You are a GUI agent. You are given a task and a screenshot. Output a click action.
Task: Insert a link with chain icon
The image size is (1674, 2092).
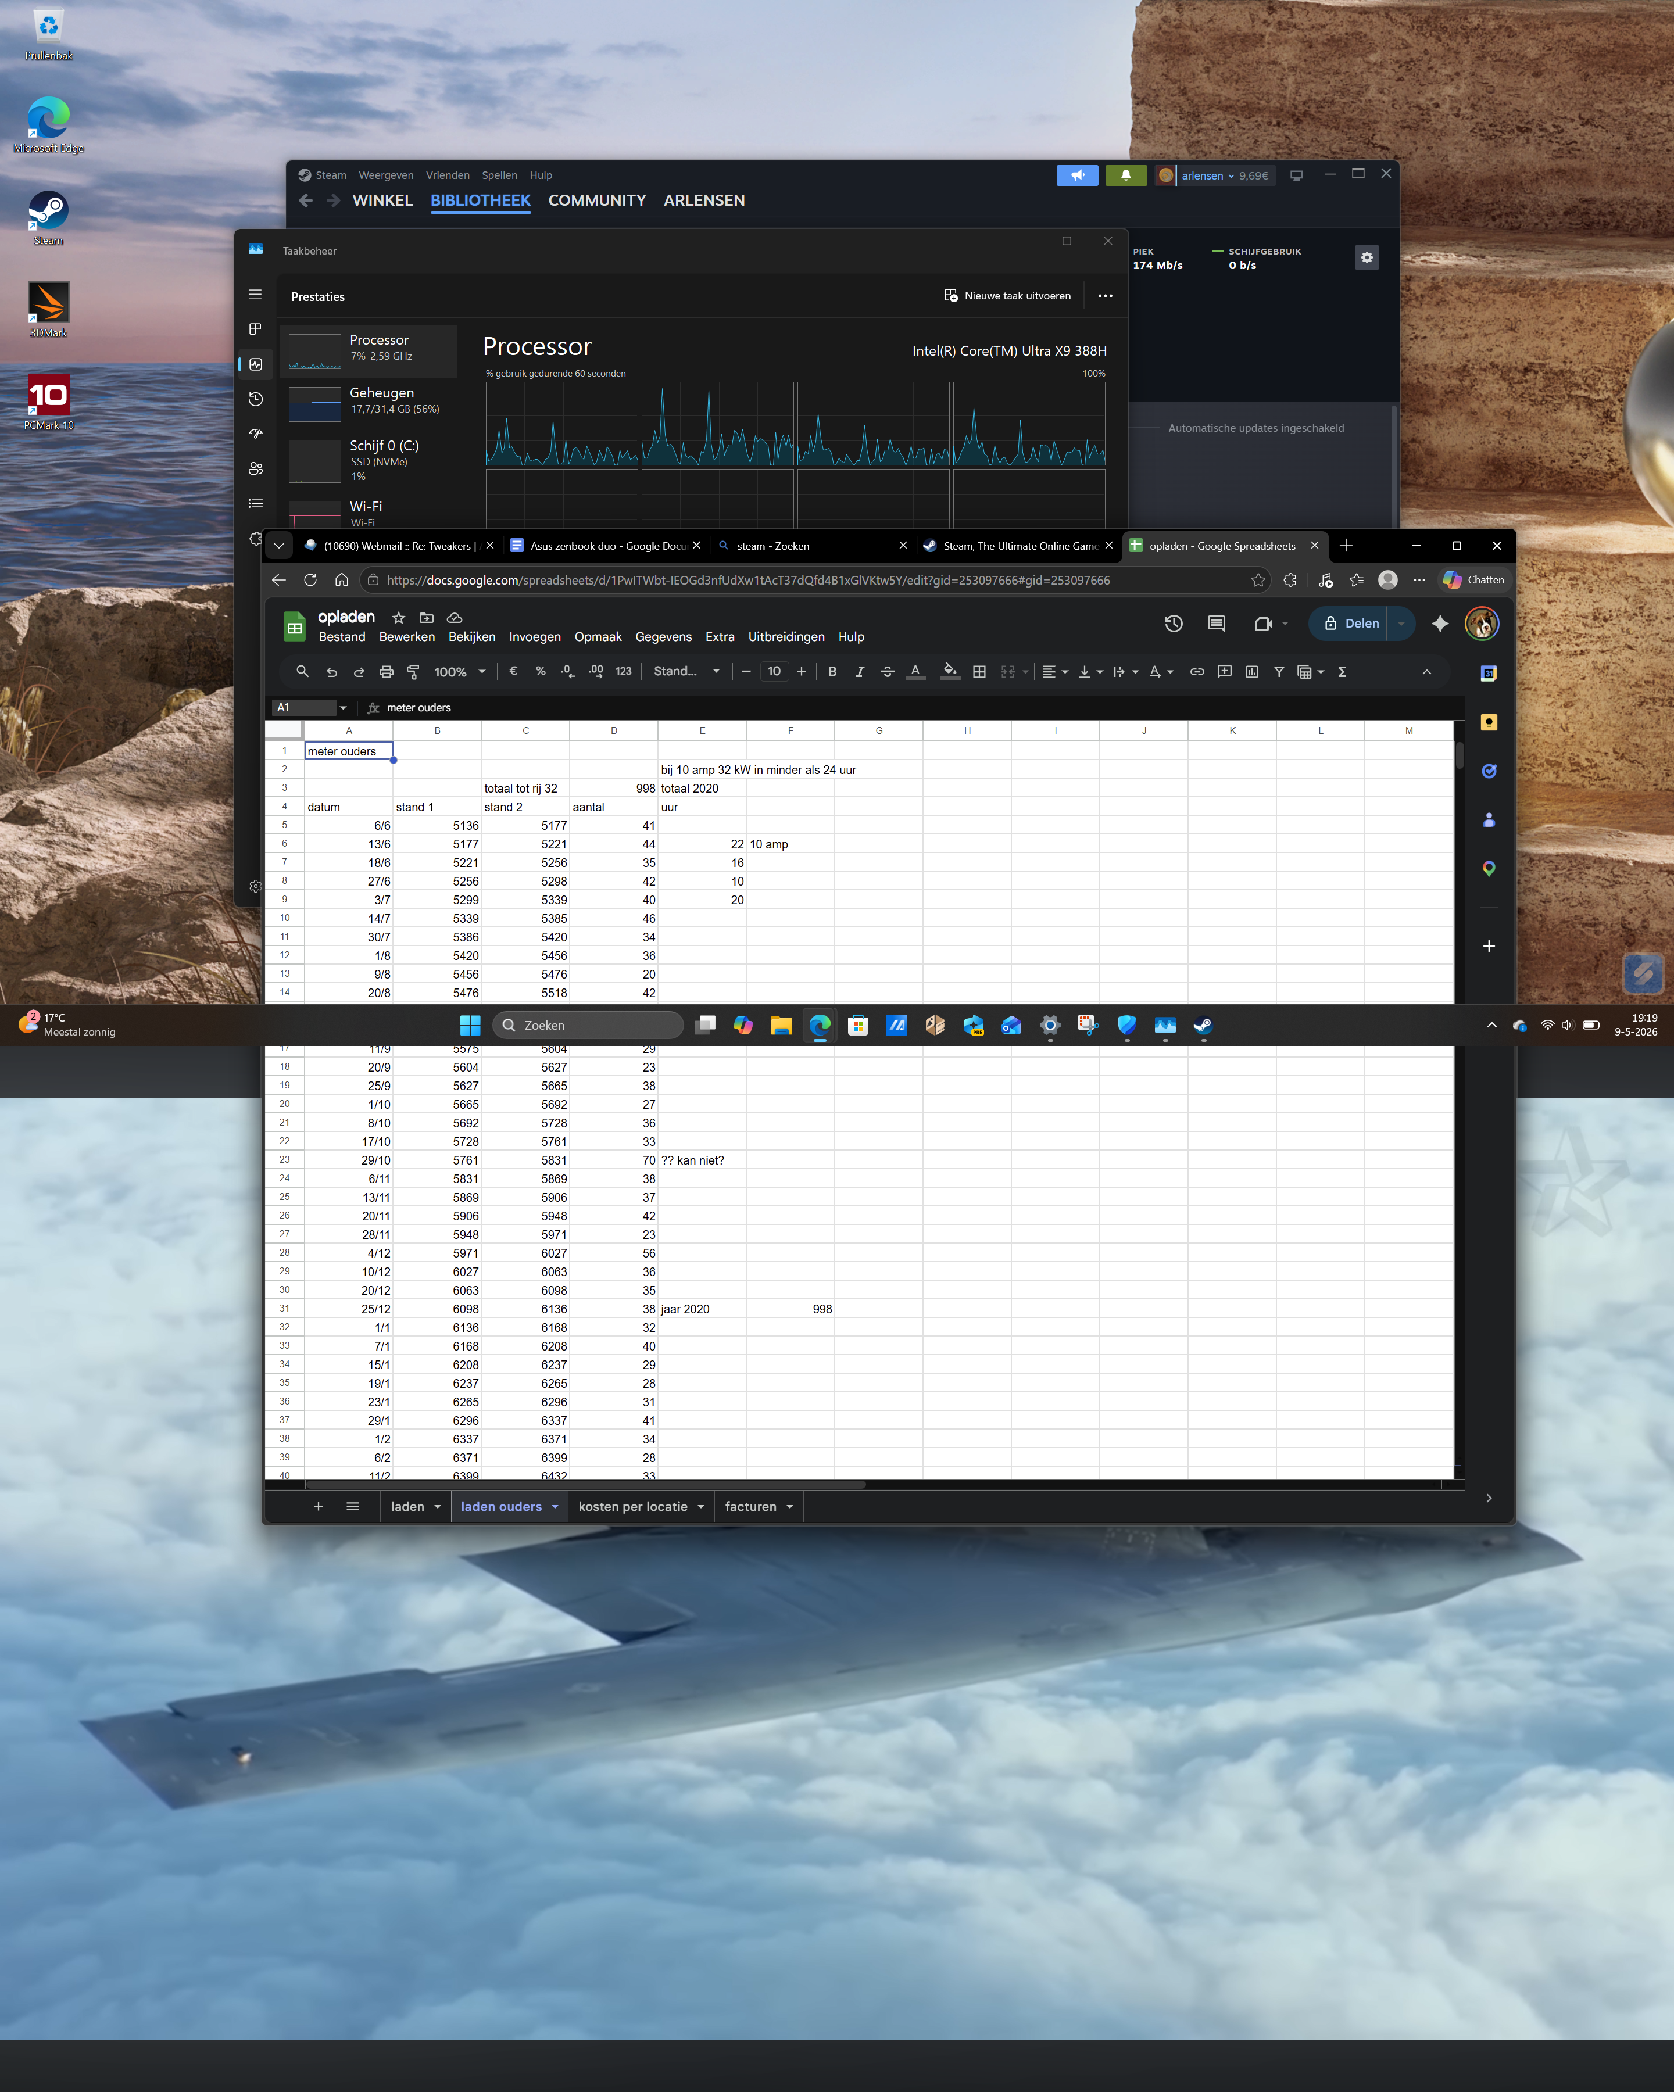1197,671
